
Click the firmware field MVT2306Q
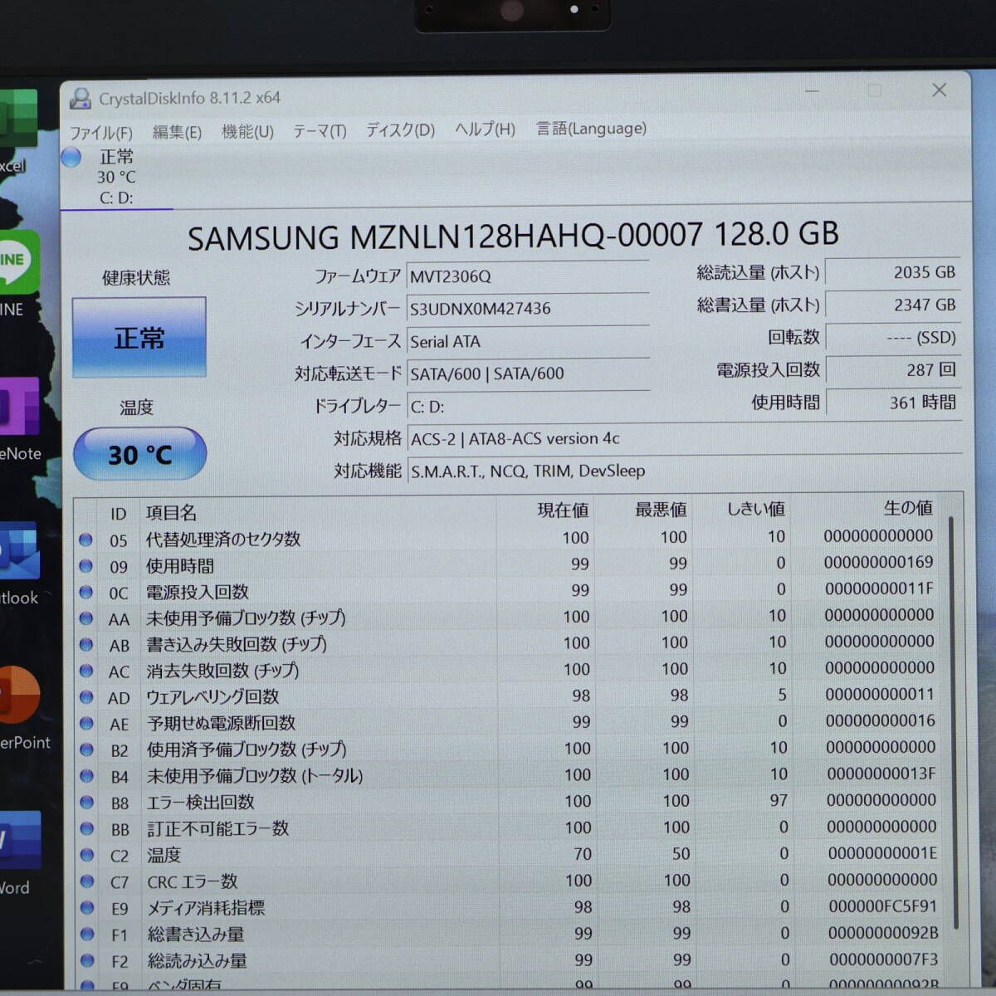pyautogui.click(x=528, y=276)
